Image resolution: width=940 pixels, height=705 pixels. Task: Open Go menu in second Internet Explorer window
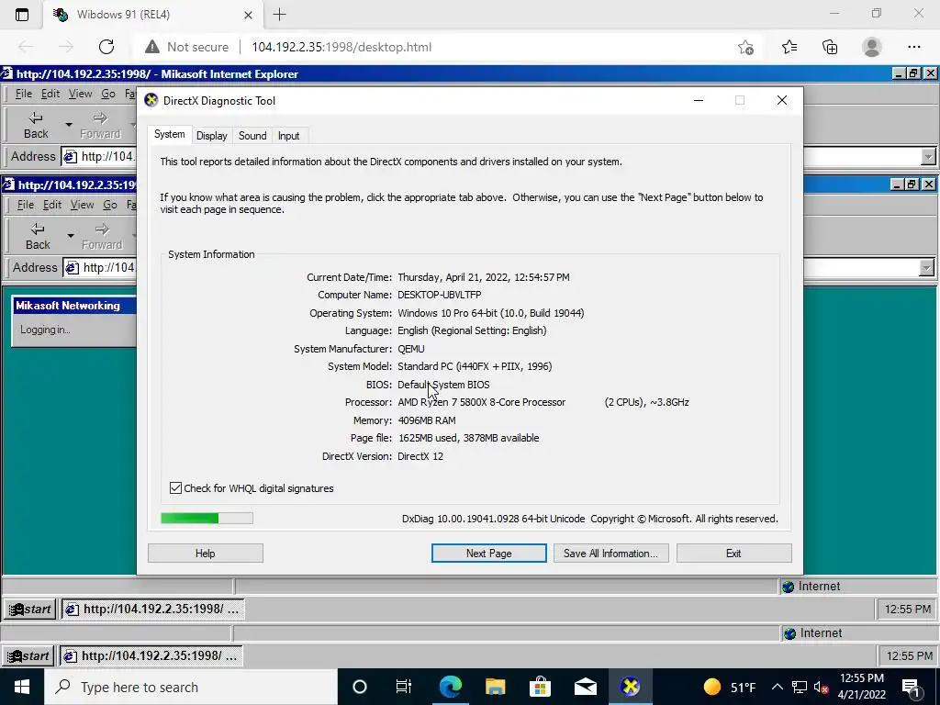(x=110, y=205)
